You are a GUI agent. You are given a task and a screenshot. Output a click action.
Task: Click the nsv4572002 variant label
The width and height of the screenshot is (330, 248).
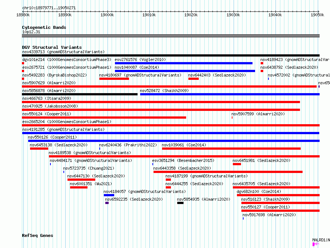pyautogui.click(x=298, y=75)
